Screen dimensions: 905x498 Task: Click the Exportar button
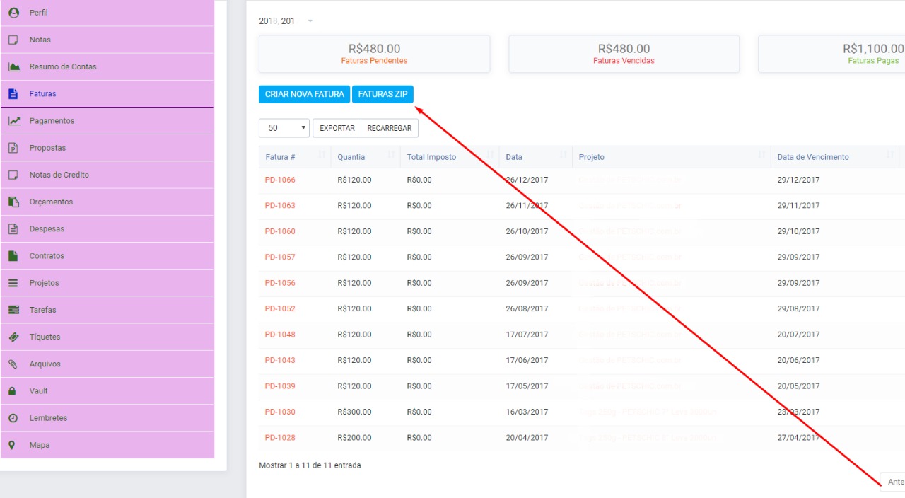coord(337,128)
